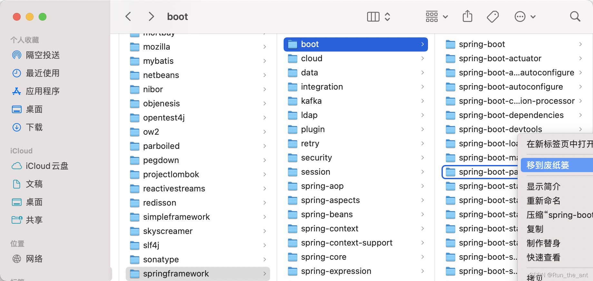Select the spring-aop folder
593x281 pixels.
click(x=355, y=186)
